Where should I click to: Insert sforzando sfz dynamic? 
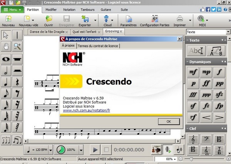(219, 95)
